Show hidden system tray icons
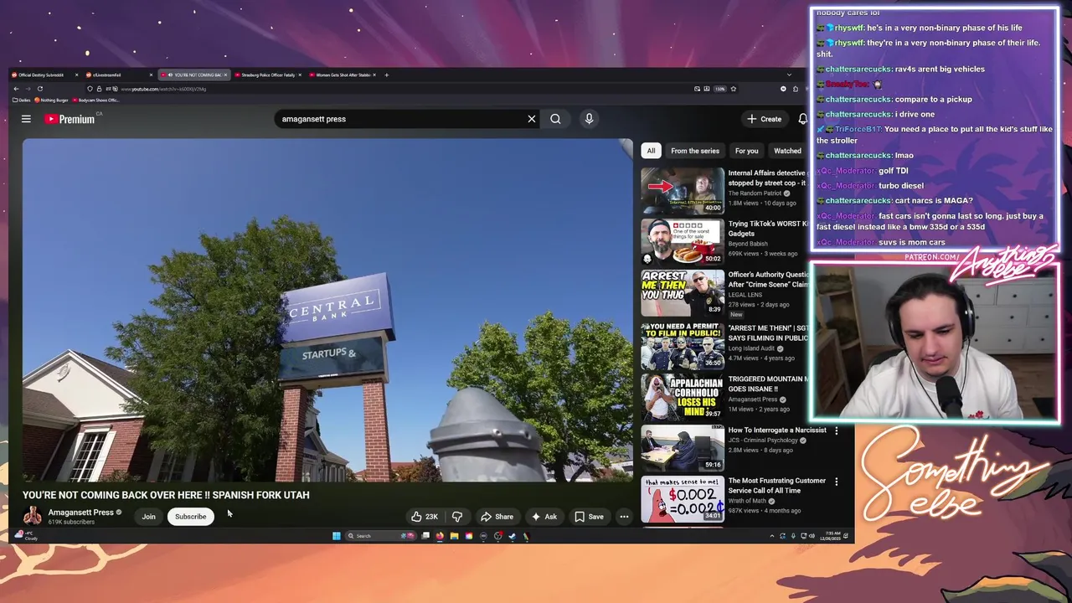This screenshot has height=603, width=1072. (772, 536)
